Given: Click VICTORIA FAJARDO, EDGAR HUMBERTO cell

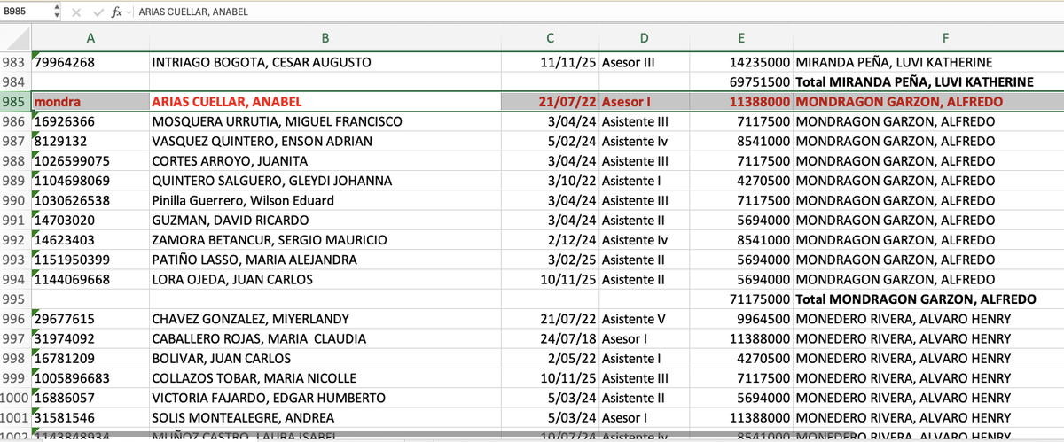Looking at the screenshot, I should (x=325, y=398).
